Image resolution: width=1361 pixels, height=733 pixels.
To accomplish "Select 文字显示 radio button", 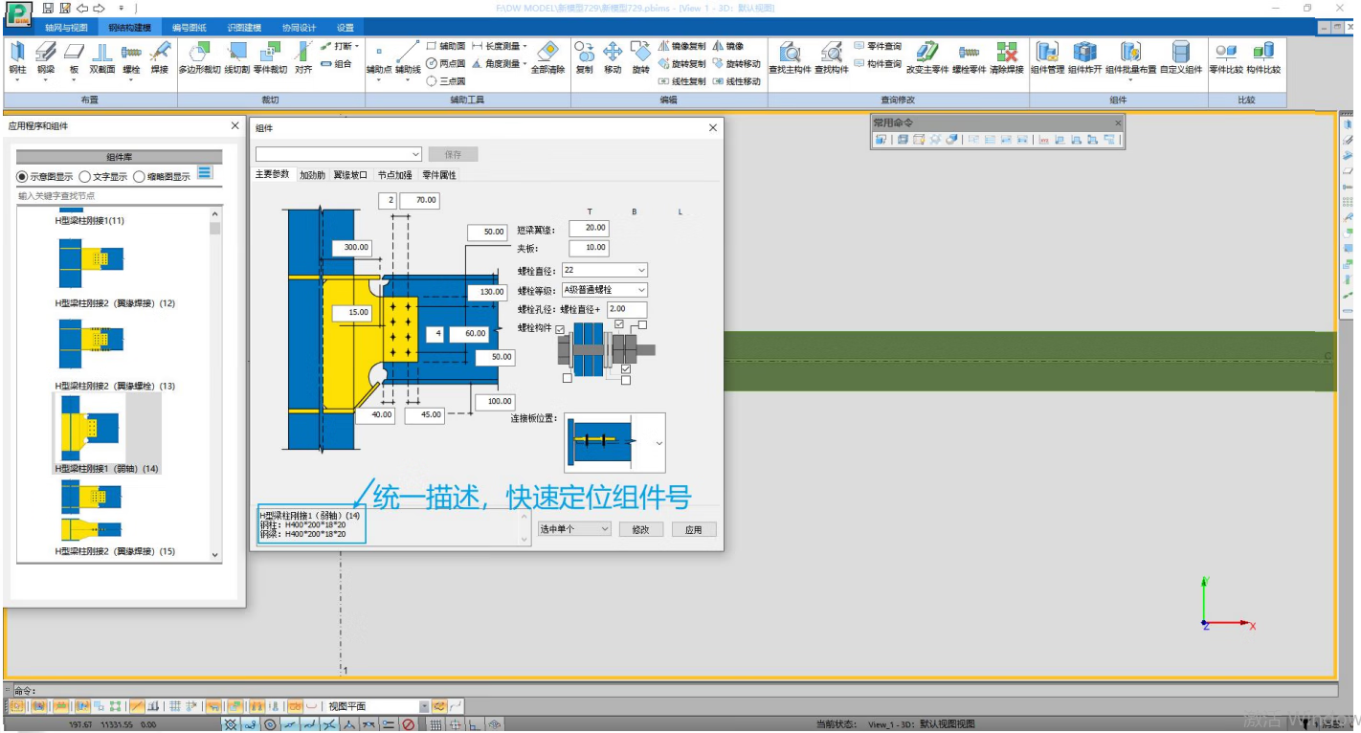I will click(85, 177).
